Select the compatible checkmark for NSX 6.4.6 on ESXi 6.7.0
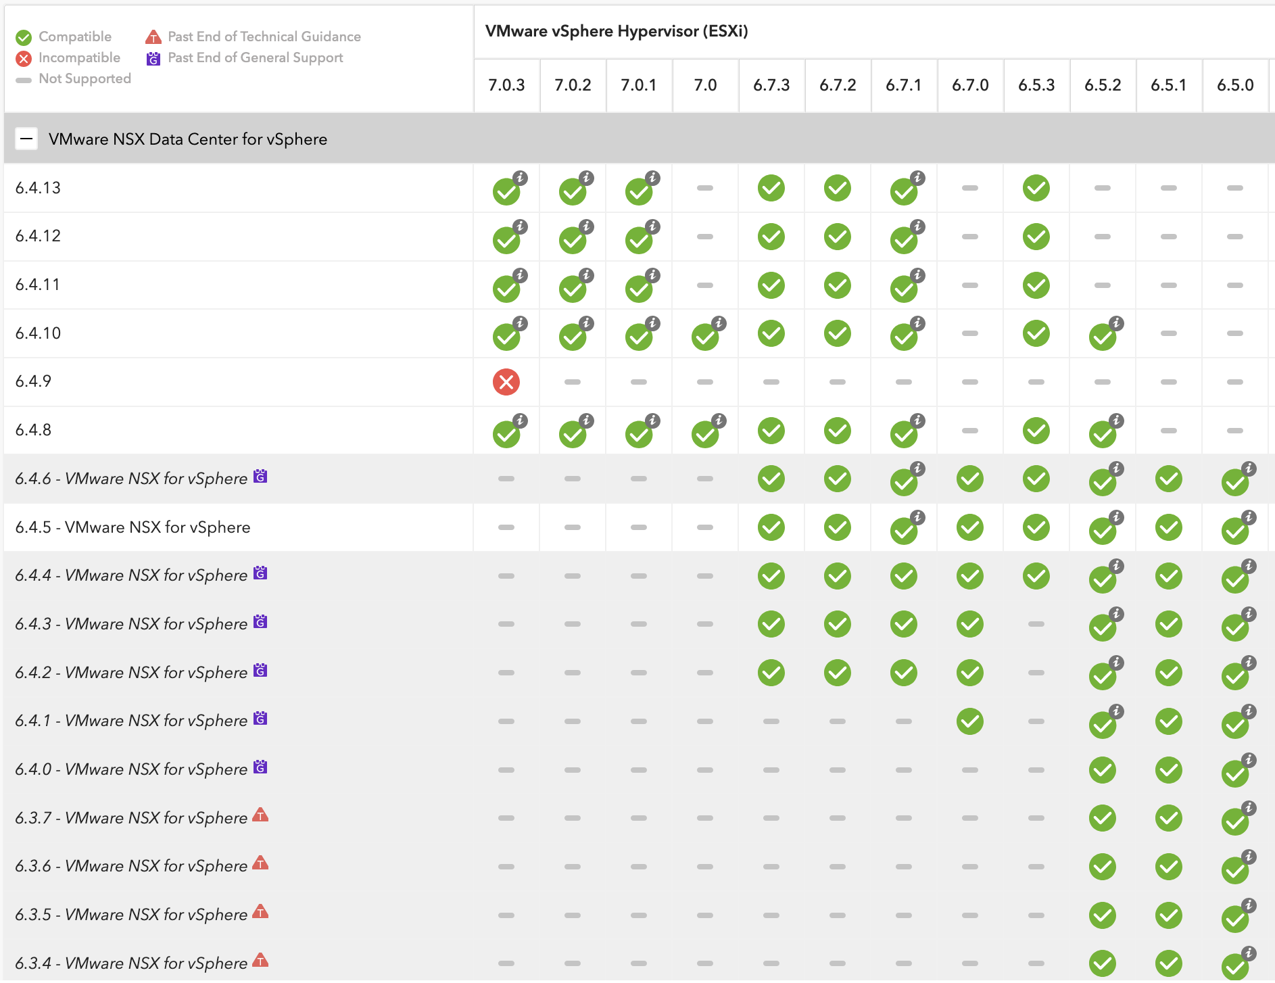Screen dimensions: 1275x983 coord(970,479)
